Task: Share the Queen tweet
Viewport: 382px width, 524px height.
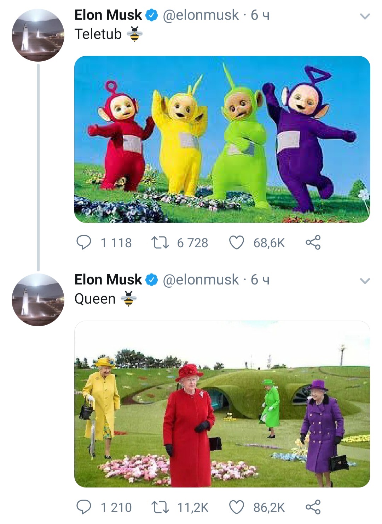Action: (x=313, y=507)
